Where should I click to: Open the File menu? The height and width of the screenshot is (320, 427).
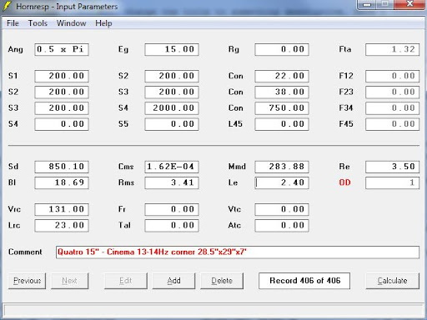coord(13,23)
